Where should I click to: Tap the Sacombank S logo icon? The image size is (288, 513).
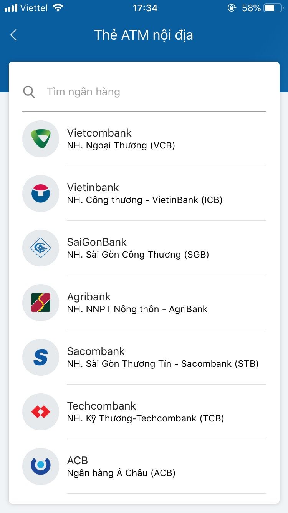(x=41, y=357)
